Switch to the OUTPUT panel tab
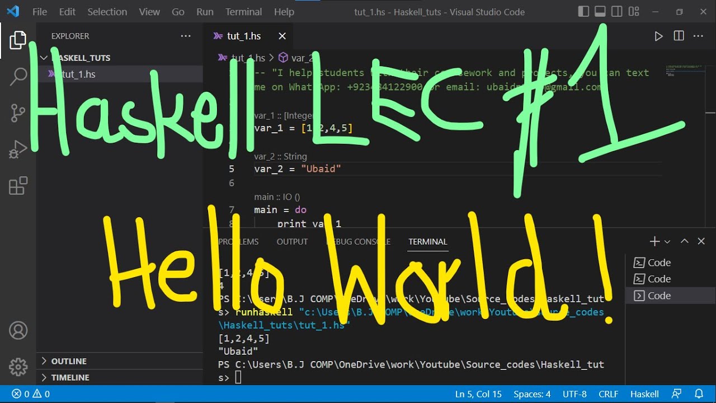The width and height of the screenshot is (716, 403). coord(292,241)
